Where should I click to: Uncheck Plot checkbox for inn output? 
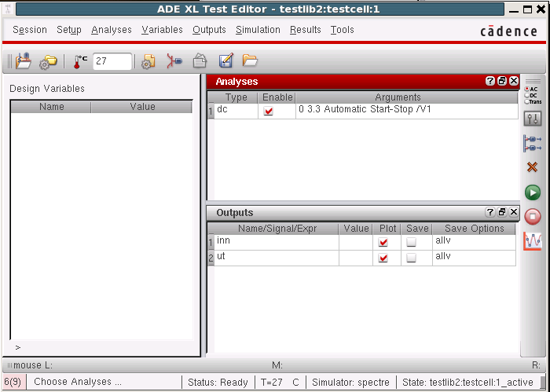pyautogui.click(x=383, y=242)
